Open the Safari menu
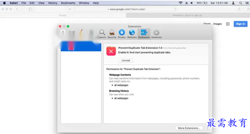This screenshot has width=250, height=134. (x=14, y=3)
